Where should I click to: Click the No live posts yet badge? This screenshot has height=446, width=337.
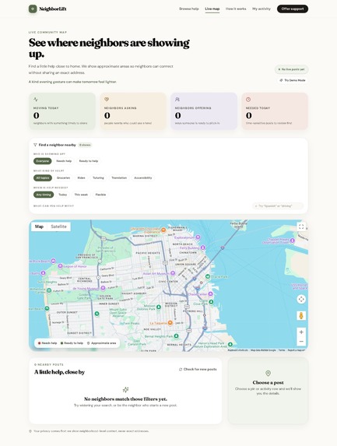point(291,69)
